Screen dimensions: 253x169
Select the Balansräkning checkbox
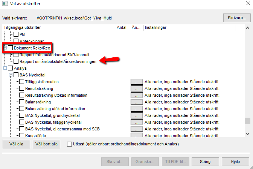tap(21, 102)
